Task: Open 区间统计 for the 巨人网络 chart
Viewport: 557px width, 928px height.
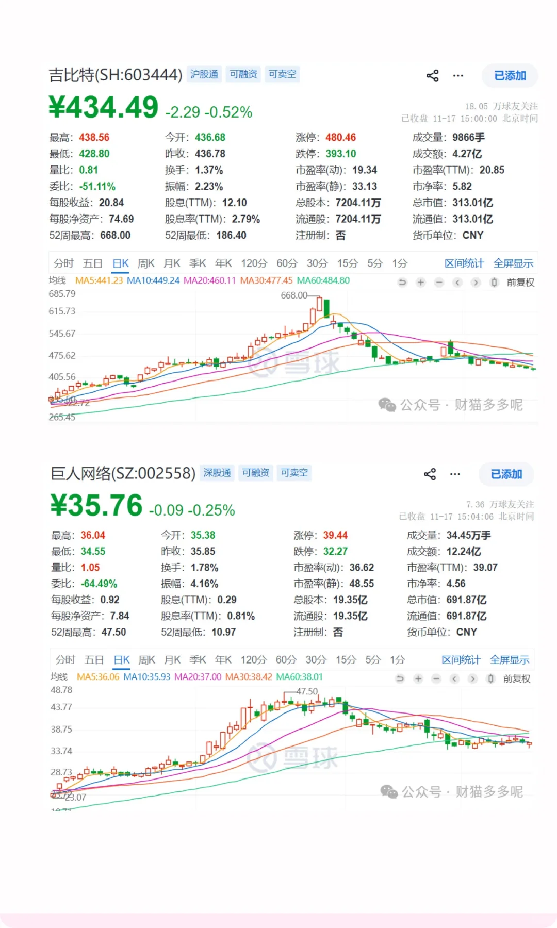Action: (x=461, y=660)
